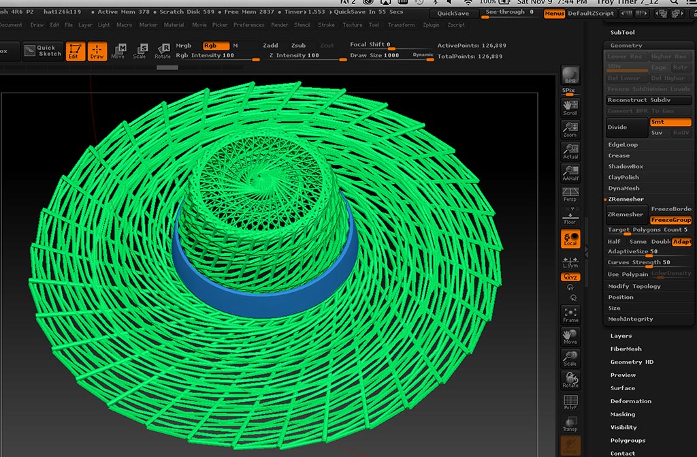Open the Document menu
Viewport: 697px width, 457px height.
[x=11, y=25]
